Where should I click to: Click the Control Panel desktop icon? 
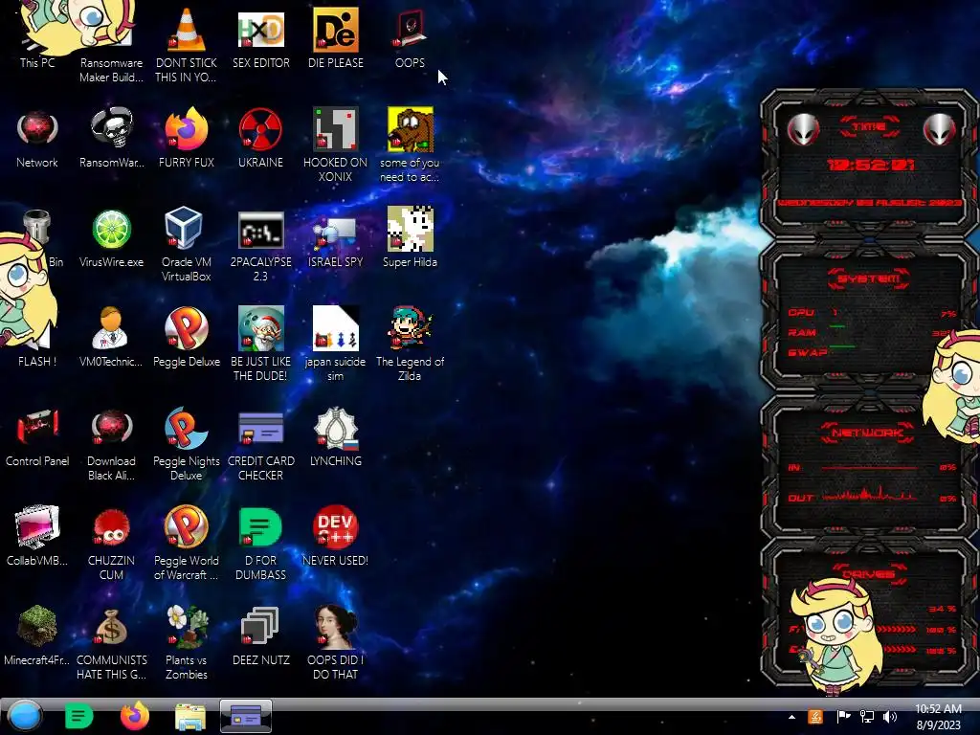click(x=37, y=437)
